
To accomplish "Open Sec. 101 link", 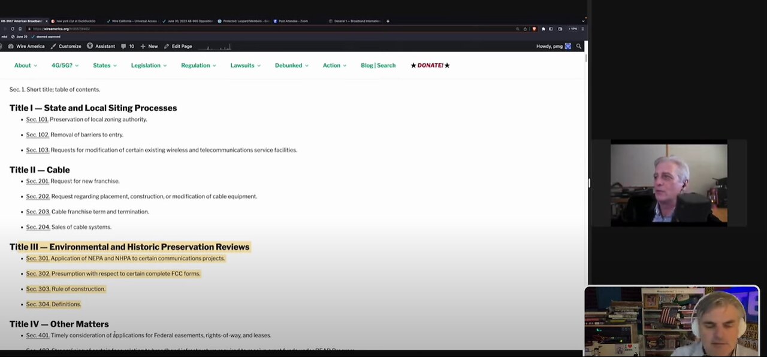I will pos(37,120).
